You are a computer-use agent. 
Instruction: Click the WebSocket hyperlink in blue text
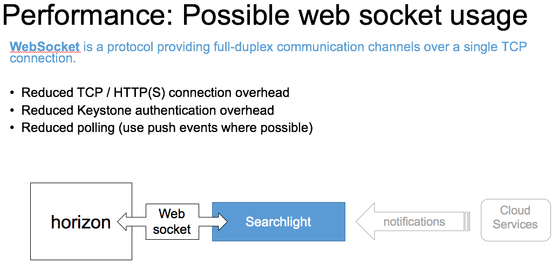[x=45, y=47]
